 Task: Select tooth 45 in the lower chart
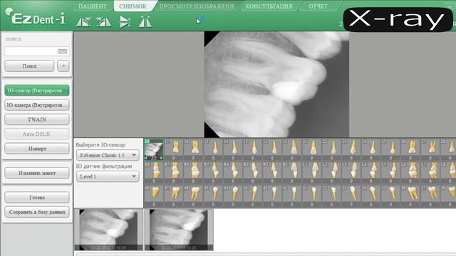point(213,196)
